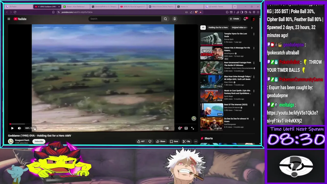The width and height of the screenshot is (327, 184).
Task: Play the video with the play button
Action: tap(12, 128)
